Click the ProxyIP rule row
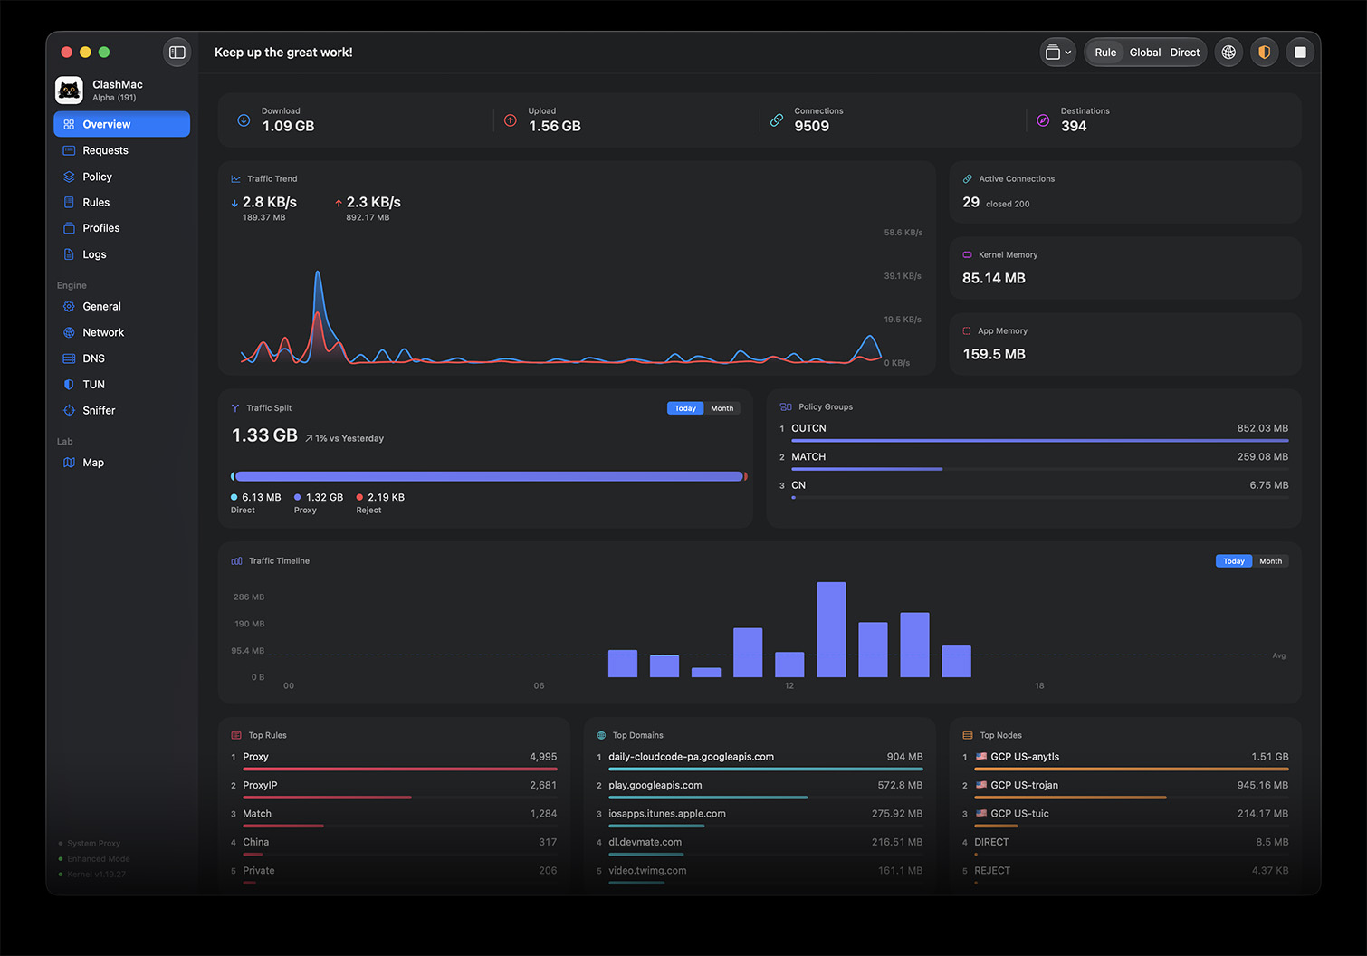 tap(394, 789)
